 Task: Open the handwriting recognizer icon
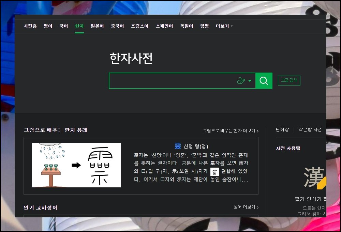point(241,81)
